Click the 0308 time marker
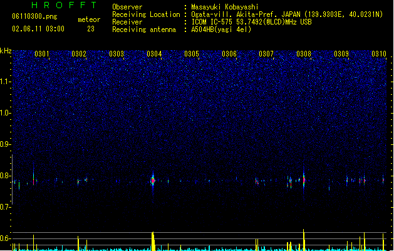The height and width of the screenshot is (251, 394). coord(304,54)
